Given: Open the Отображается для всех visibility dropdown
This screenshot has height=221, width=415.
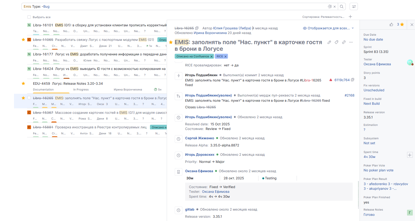Looking at the screenshot, I should click(x=328, y=28).
